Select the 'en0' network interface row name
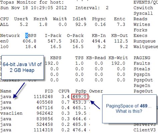 (x=4, y=41)
